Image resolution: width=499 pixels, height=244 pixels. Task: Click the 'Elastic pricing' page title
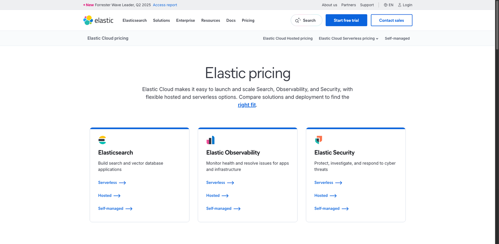click(x=248, y=73)
